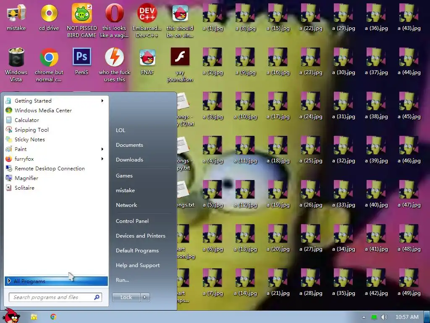Open the pinned yellow taskbar icon

pyautogui.click(x=34, y=317)
